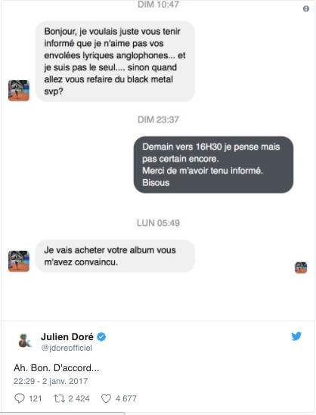Click the 2 424 retweets count
The height and width of the screenshot is (415, 316).
click(x=79, y=398)
